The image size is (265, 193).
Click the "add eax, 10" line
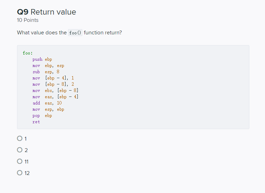click(47, 103)
